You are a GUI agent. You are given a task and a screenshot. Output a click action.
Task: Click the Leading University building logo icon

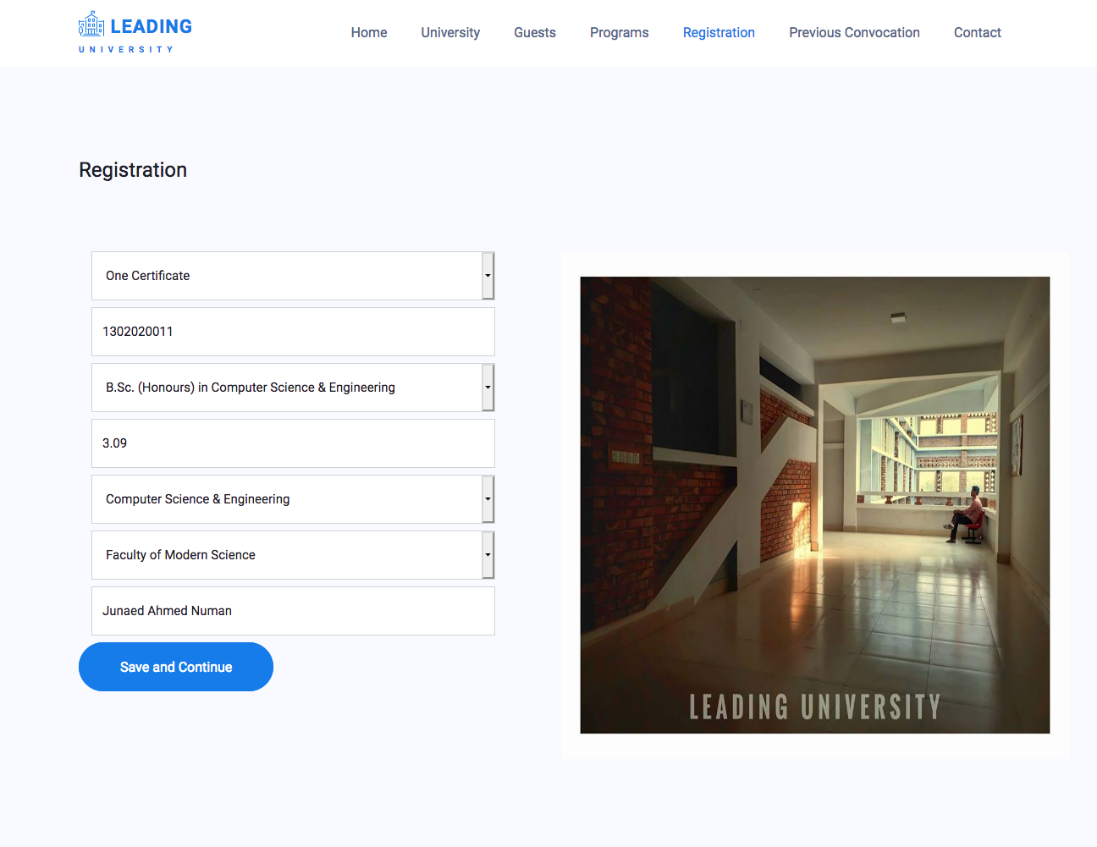[x=91, y=25]
